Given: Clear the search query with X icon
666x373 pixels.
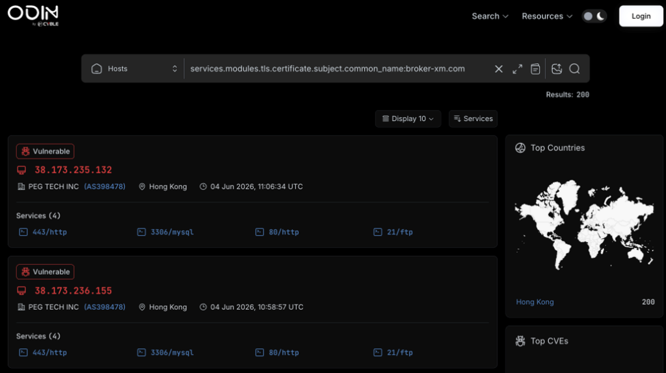Looking at the screenshot, I should [499, 68].
